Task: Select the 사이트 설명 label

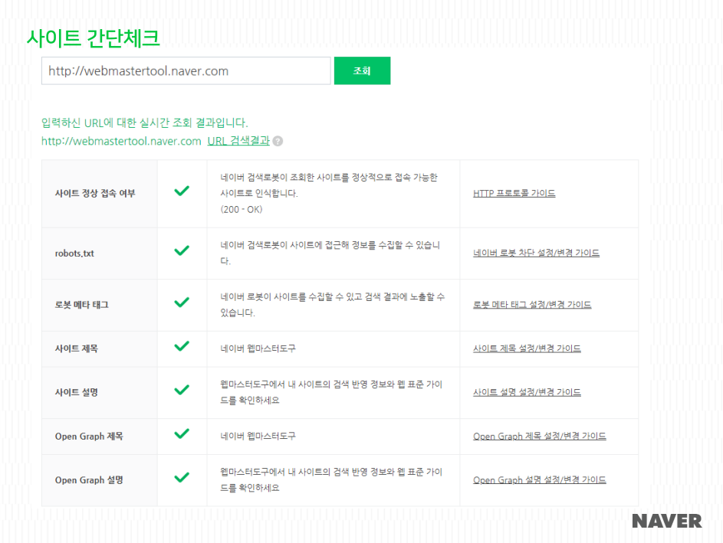Action: 77,392
